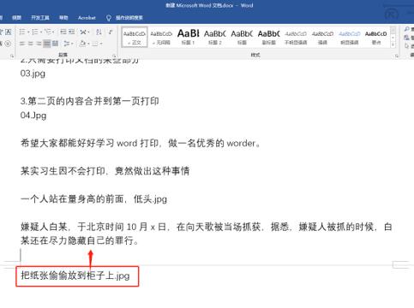
Task: Open the numbering library dropdown arrow
Action: [41, 32]
